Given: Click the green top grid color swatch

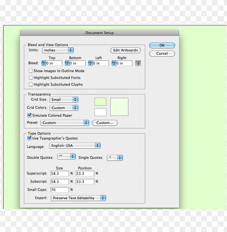Looking at the screenshot, I should (101, 102).
